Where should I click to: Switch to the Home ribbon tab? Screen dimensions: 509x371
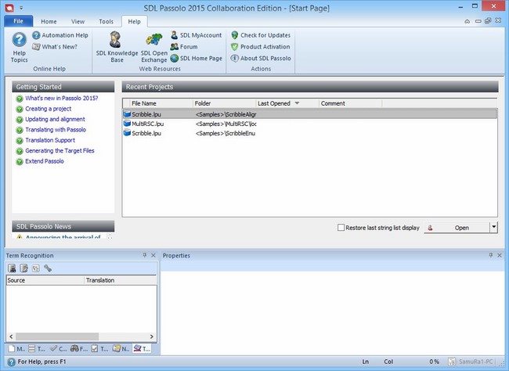click(x=49, y=21)
